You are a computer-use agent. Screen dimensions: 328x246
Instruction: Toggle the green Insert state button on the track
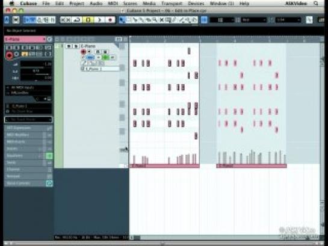pos(106,57)
